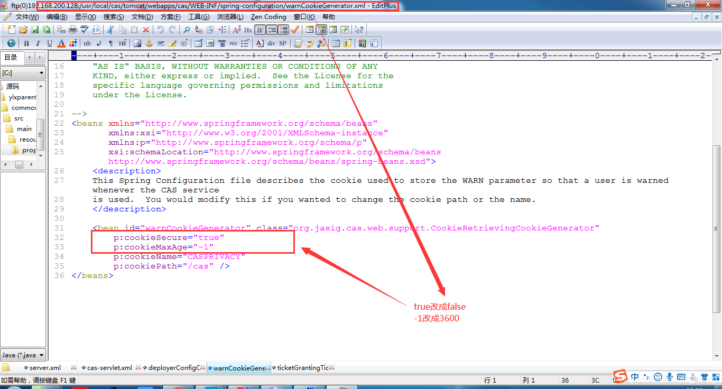Select the ylxparent folder in the directory tree
Viewport: 722px width, 389px height.
coord(22,97)
